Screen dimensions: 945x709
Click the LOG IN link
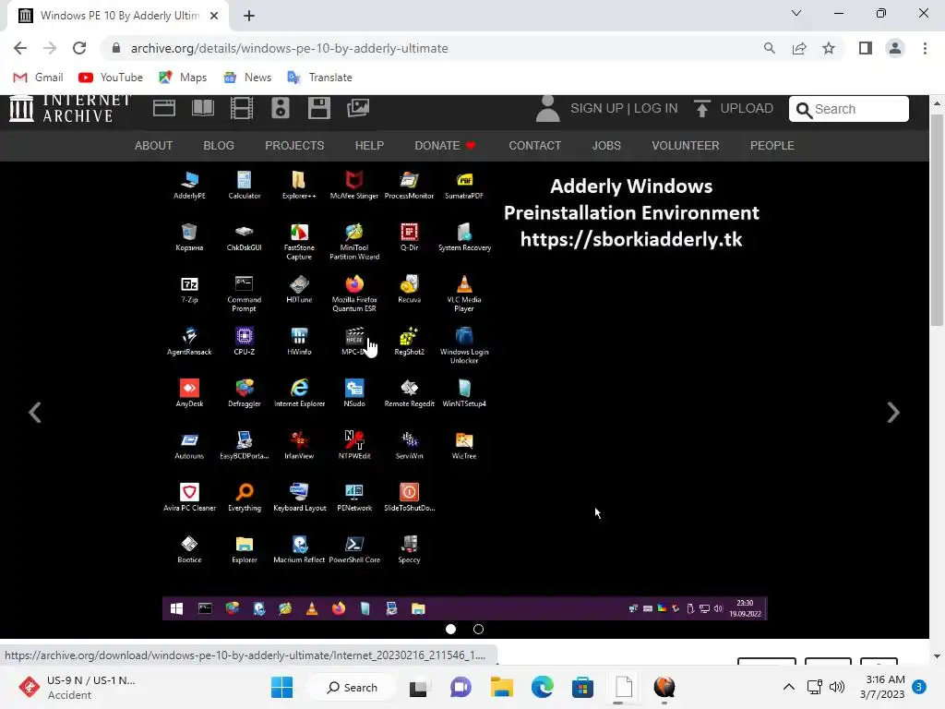point(656,109)
